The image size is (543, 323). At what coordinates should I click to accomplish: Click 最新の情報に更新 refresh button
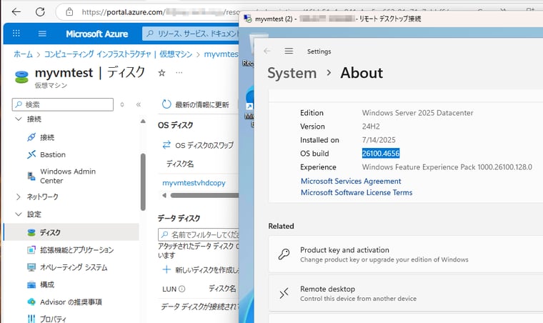pos(195,104)
